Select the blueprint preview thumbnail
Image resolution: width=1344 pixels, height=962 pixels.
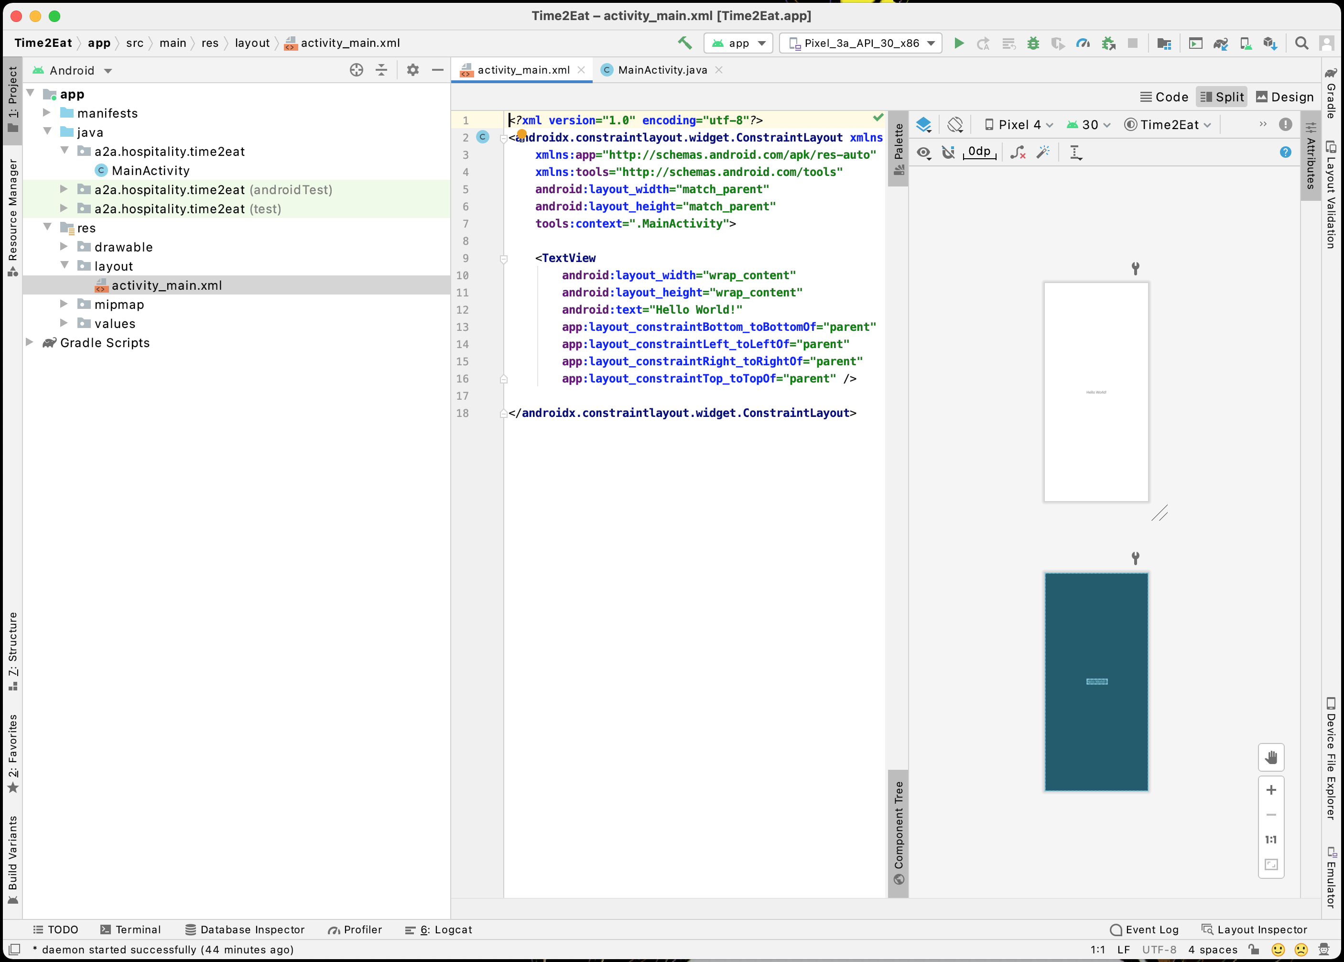click(1096, 681)
